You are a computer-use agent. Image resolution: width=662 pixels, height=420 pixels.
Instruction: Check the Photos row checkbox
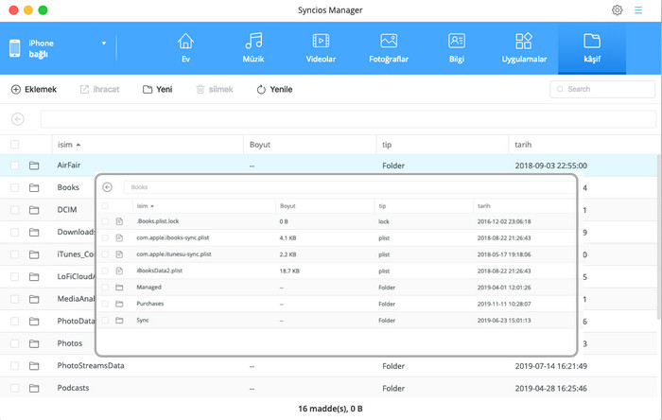(x=15, y=343)
